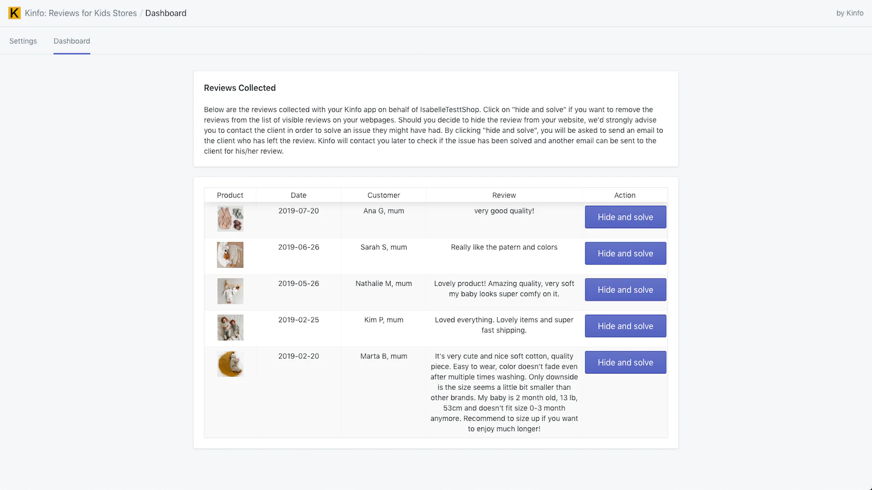Click Hide and solve for Nathalie M's review
Viewport: 872px width, 490px height.
(x=626, y=290)
